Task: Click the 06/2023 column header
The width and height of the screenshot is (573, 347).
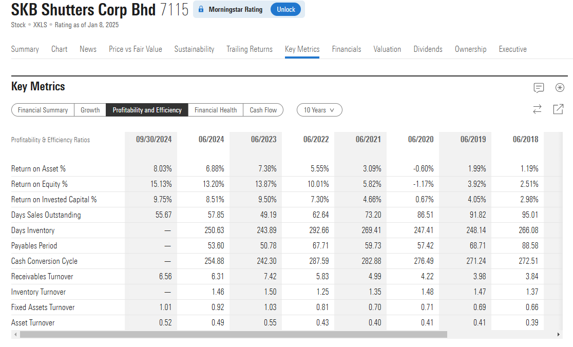Action: coord(263,140)
